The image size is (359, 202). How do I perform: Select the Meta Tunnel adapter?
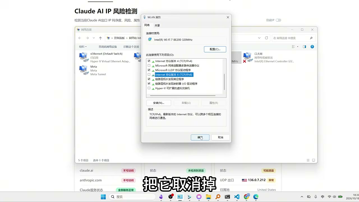pos(93,70)
